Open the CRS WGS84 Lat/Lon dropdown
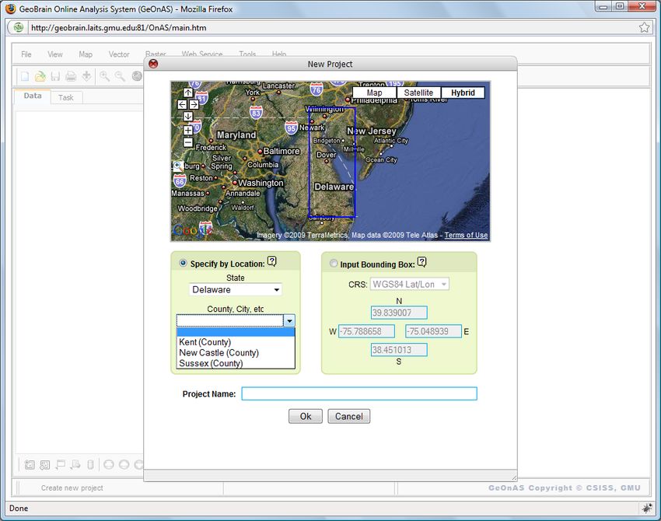Screen dimensions: 661x521 pyautogui.click(x=409, y=284)
